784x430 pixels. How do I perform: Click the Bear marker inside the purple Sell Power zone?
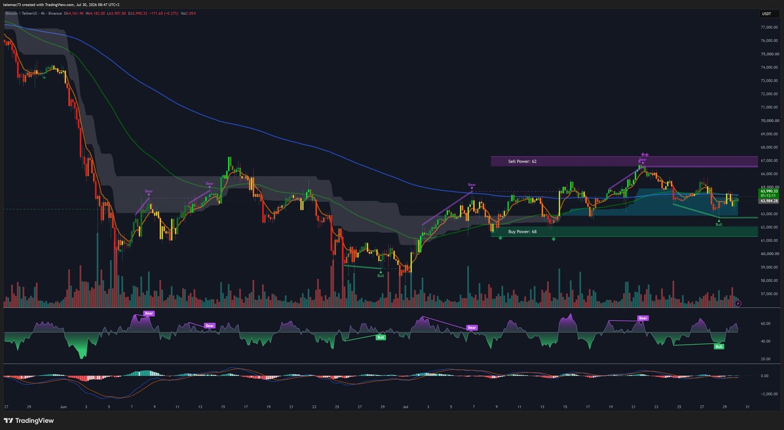coord(643,160)
